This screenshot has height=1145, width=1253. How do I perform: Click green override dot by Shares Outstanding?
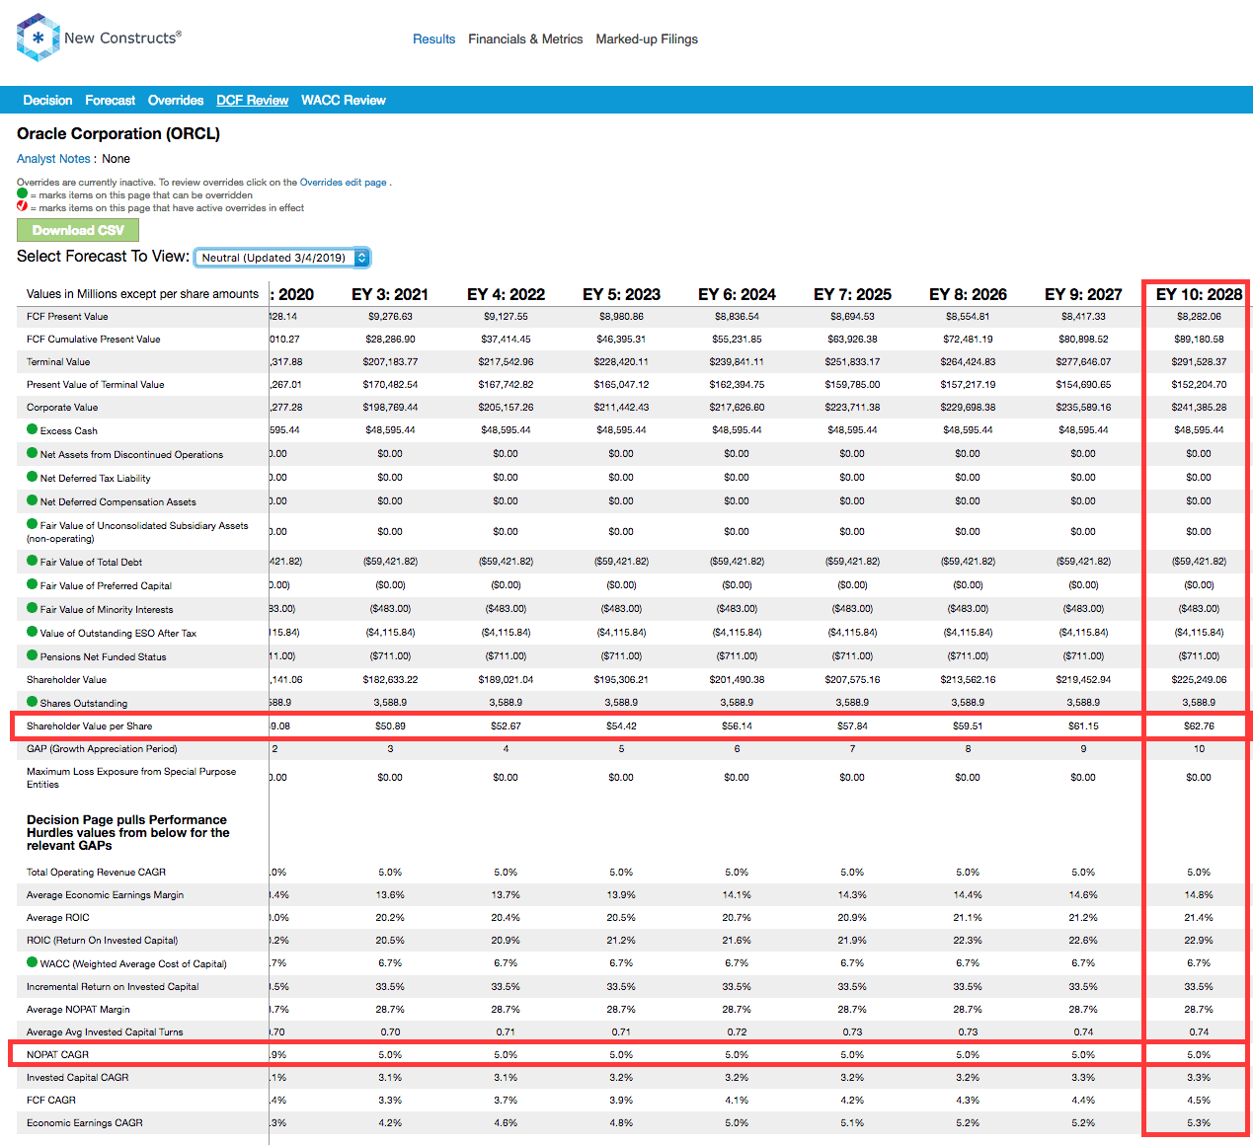click(33, 702)
